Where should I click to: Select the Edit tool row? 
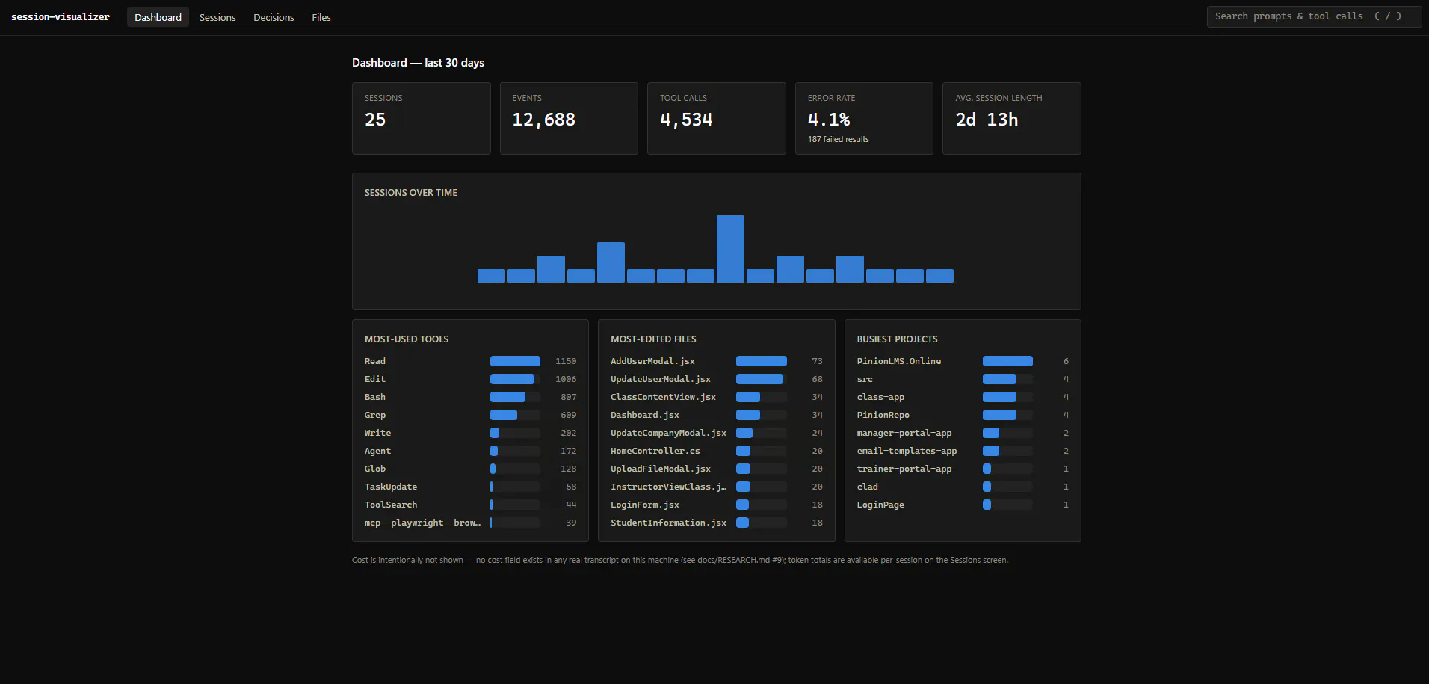pyautogui.click(x=470, y=379)
